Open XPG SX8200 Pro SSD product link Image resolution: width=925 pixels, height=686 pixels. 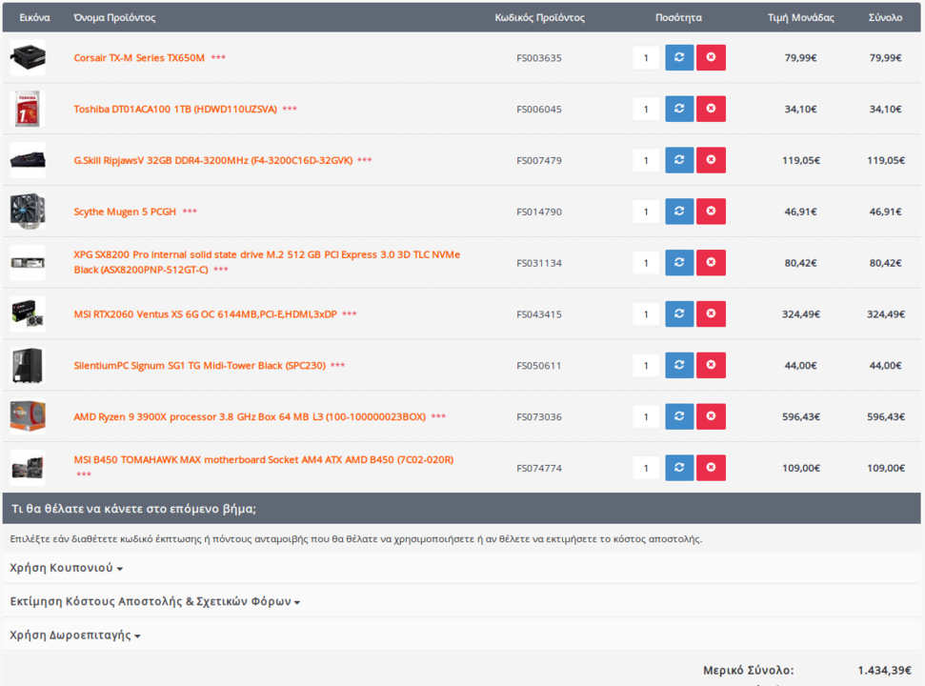coord(267,262)
